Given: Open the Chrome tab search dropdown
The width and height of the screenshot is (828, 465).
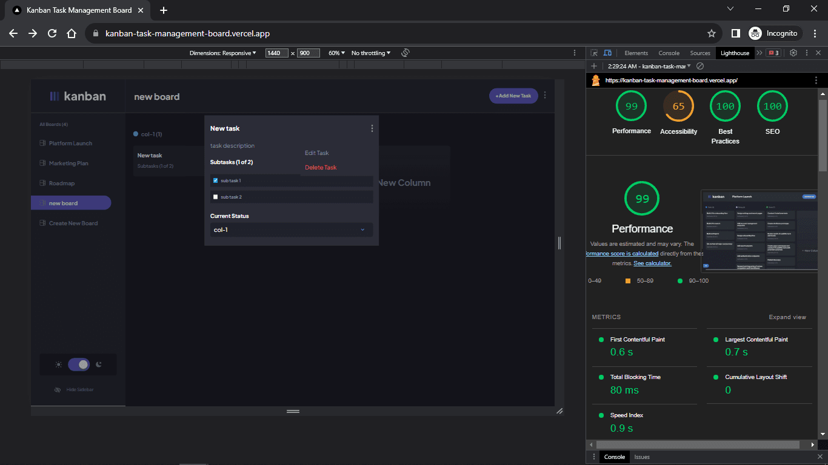Looking at the screenshot, I should (730, 8).
